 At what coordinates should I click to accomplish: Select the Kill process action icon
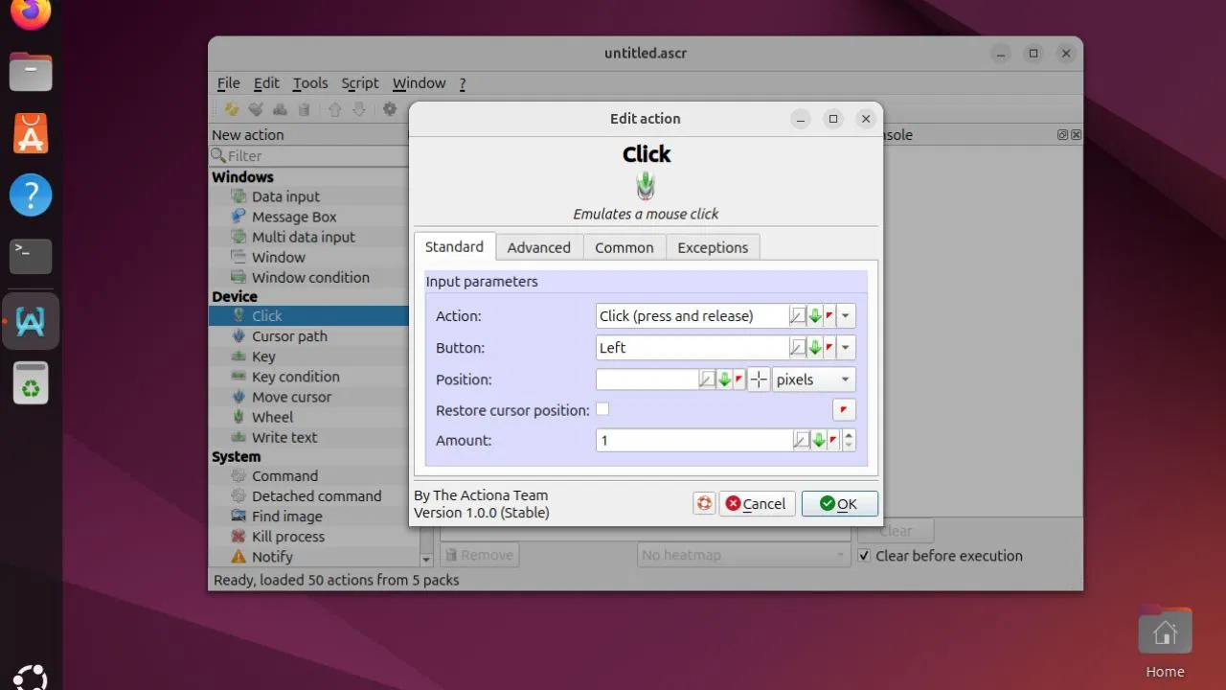point(238,536)
